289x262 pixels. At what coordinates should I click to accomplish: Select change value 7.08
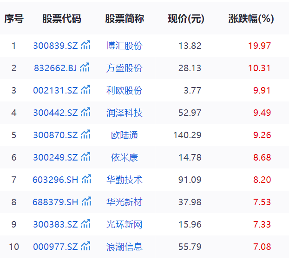tap(262, 247)
